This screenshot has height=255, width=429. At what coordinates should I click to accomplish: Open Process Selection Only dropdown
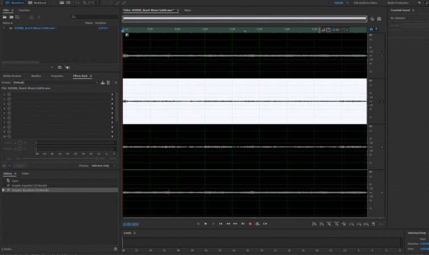coord(103,166)
